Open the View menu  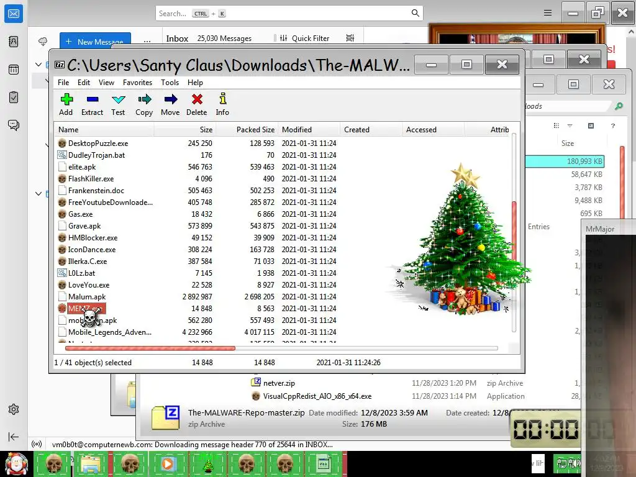point(106,83)
